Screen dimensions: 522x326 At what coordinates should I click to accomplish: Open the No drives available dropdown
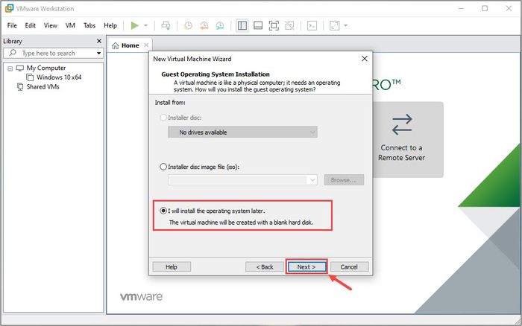click(x=242, y=132)
